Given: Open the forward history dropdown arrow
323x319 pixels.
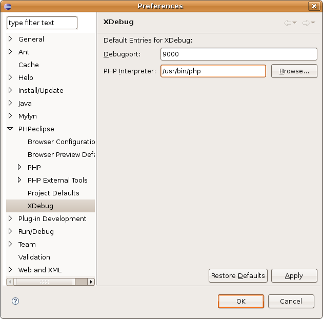Looking at the screenshot, I should (313, 23).
